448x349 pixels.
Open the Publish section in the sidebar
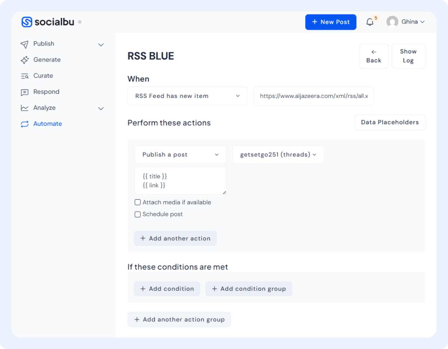tap(44, 43)
